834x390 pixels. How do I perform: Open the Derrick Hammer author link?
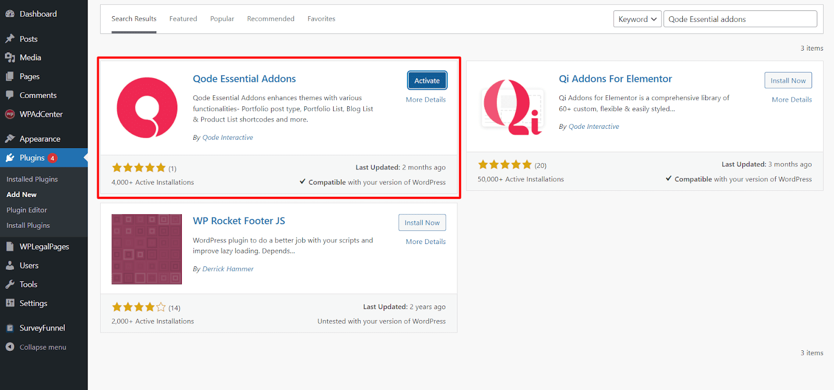pos(228,269)
